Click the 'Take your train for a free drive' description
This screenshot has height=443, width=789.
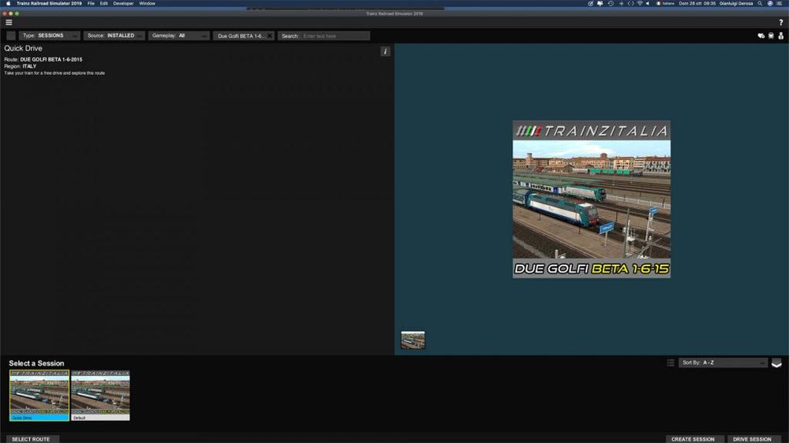(x=54, y=73)
